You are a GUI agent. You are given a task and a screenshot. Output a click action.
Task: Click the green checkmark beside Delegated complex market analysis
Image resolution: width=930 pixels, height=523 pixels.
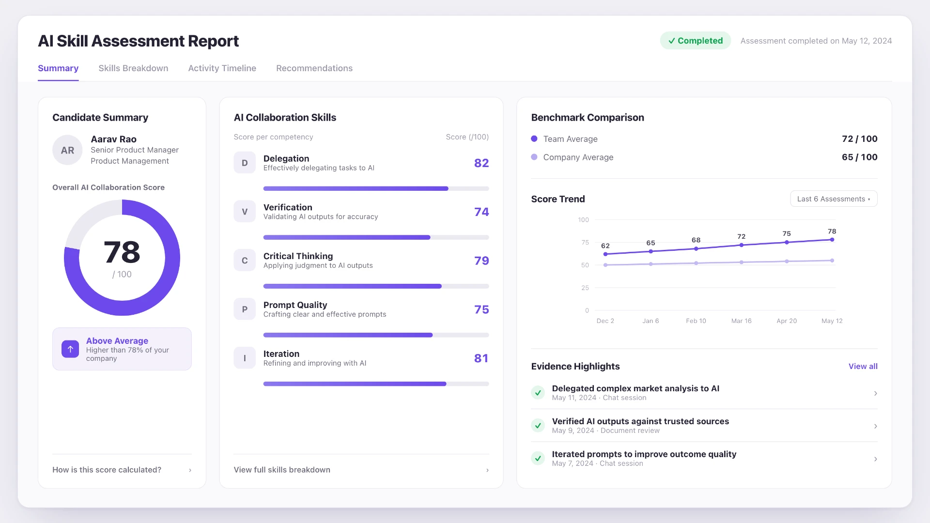coord(538,393)
